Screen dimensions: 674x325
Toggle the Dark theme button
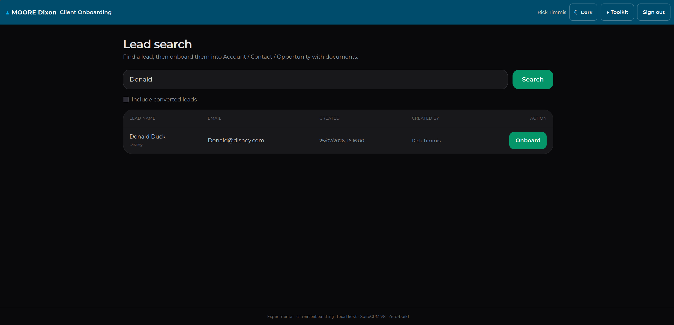point(583,12)
